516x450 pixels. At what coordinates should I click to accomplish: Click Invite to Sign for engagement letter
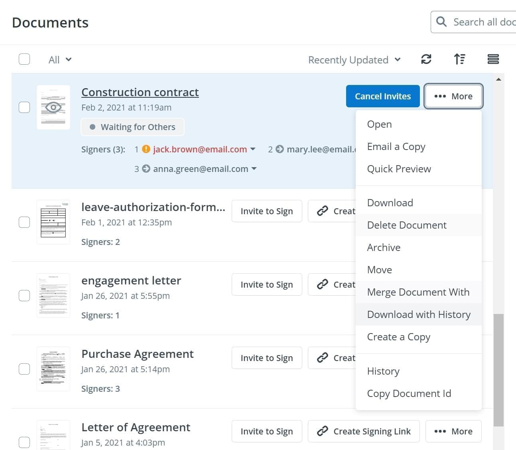tap(266, 284)
